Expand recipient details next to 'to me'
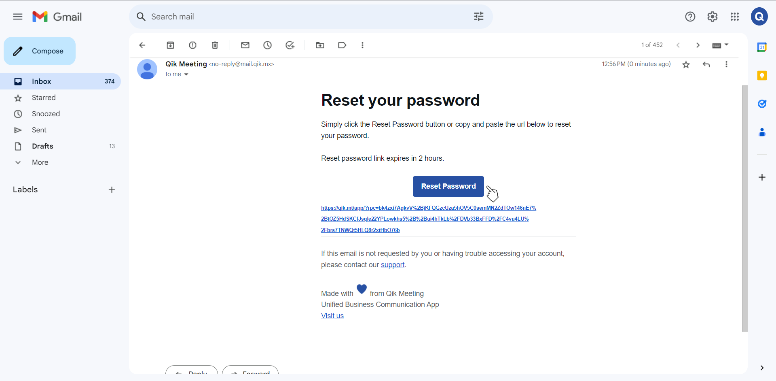The image size is (776, 381). [x=186, y=74]
